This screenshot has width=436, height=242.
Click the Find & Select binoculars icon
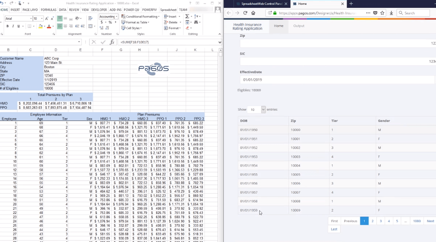(196, 22)
